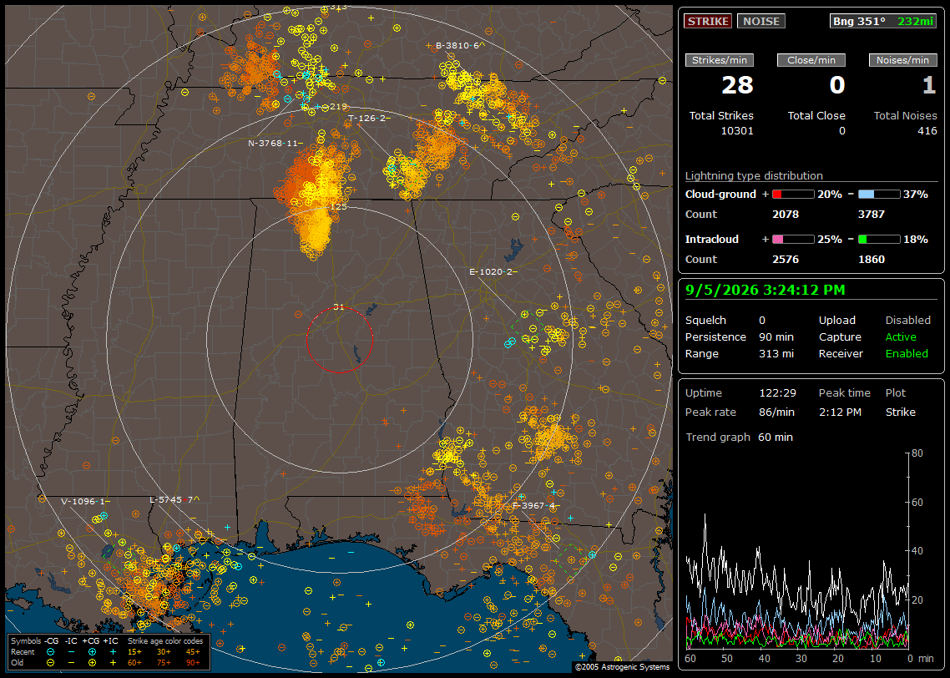
Task: Change the Range 313 mi setting
Action: [776, 354]
